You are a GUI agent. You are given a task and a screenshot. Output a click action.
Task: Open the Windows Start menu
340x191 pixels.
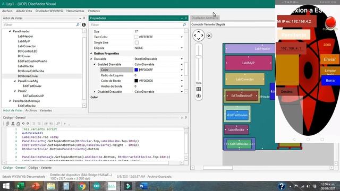tap(6, 186)
